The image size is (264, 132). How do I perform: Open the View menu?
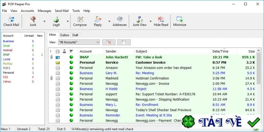[x=14, y=11]
